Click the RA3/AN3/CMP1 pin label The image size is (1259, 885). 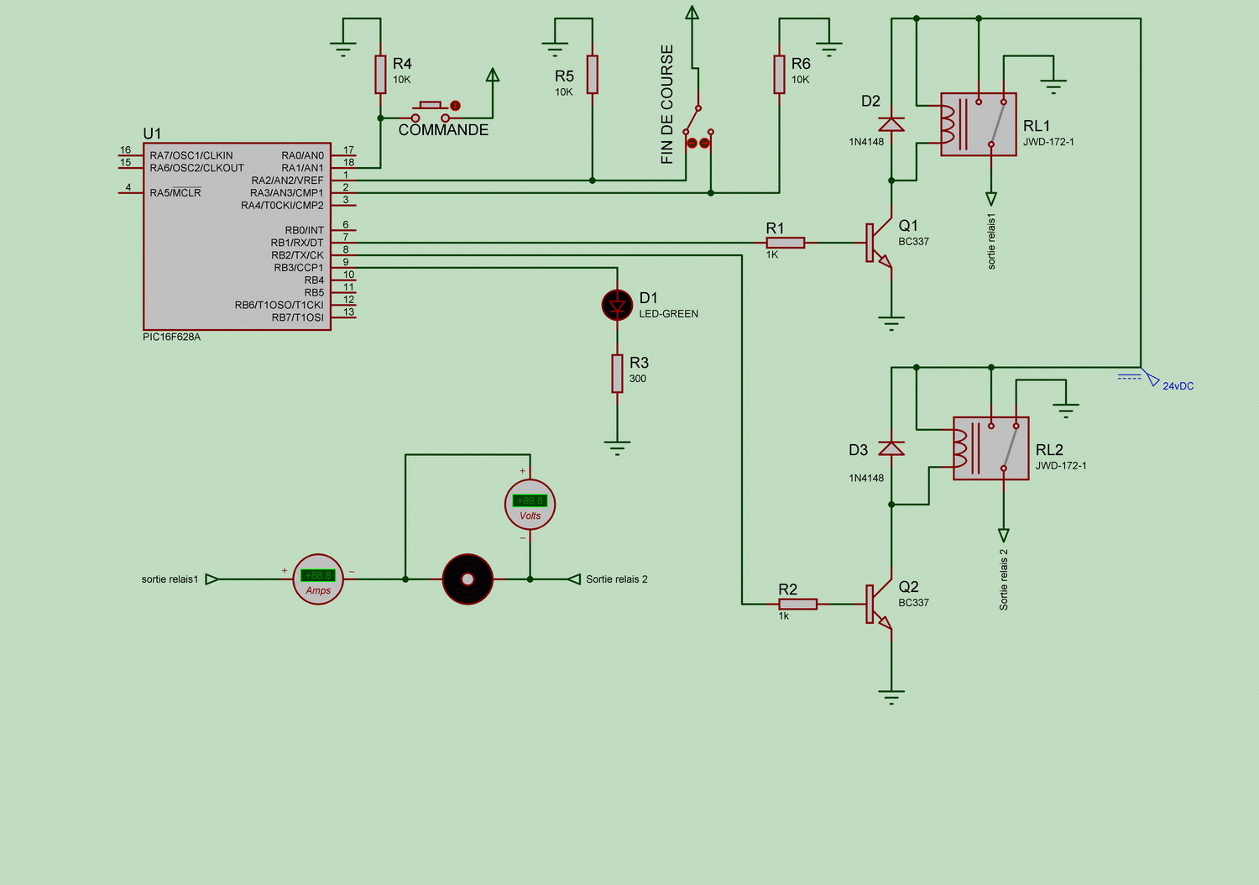click(x=286, y=193)
